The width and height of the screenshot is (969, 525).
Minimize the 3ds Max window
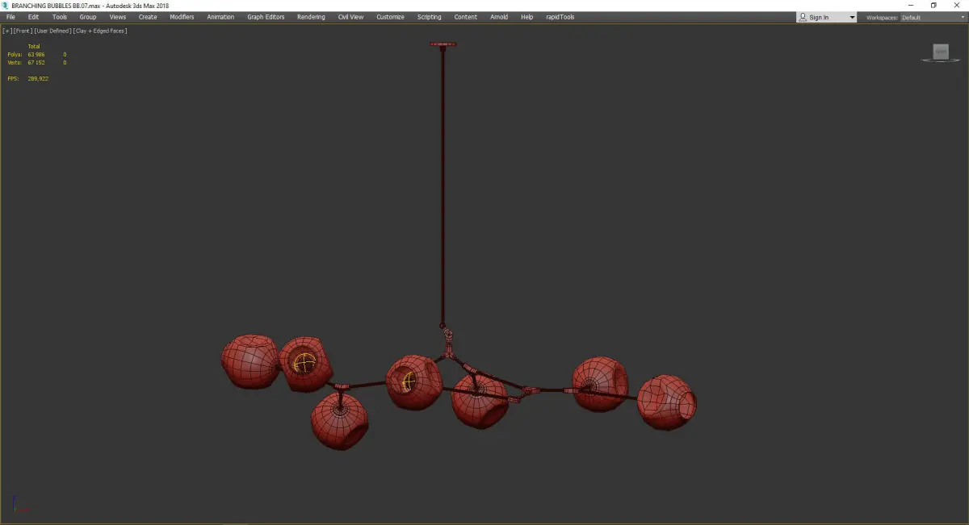(x=911, y=5)
